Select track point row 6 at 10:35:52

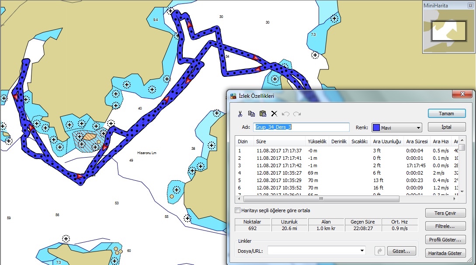pos(347,188)
